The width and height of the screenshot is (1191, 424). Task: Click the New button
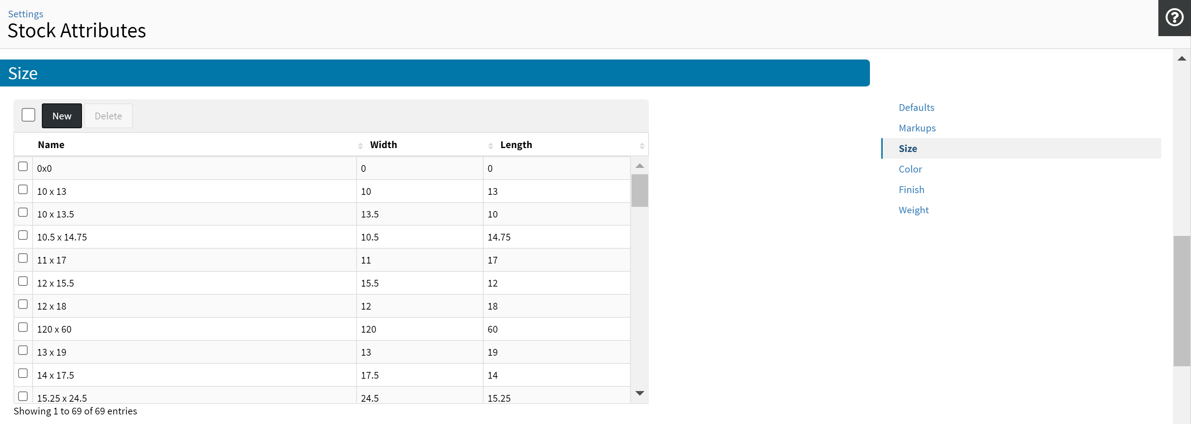pos(61,116)
